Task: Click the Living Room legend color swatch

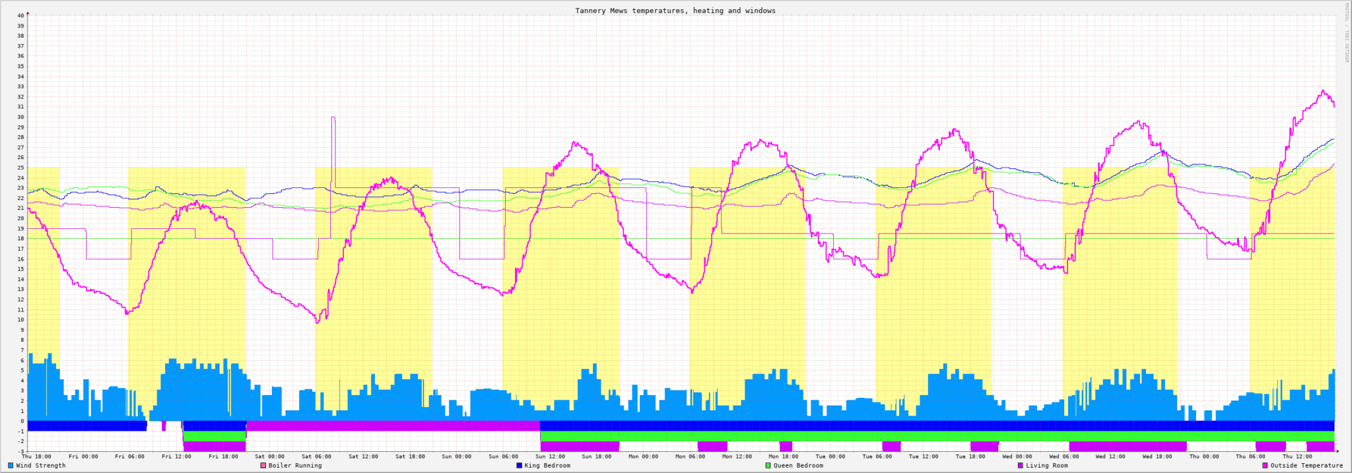Action: coord(1020,466)
